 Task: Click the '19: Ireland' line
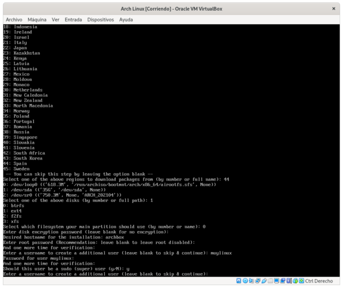point(17,32)
